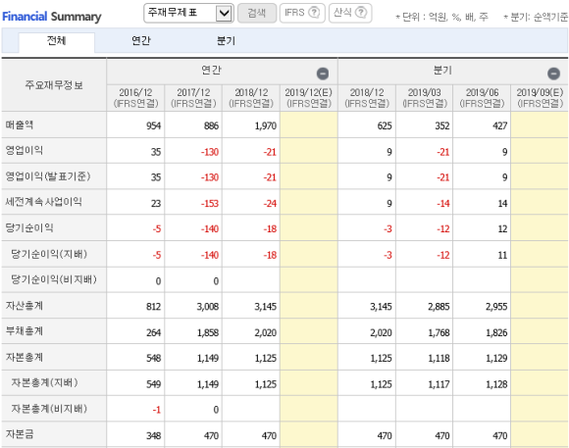The width and height of the screenshot is (569, 448).
Task: Click the 2019/09(E) quarterly column header
Action: [540, 98]
